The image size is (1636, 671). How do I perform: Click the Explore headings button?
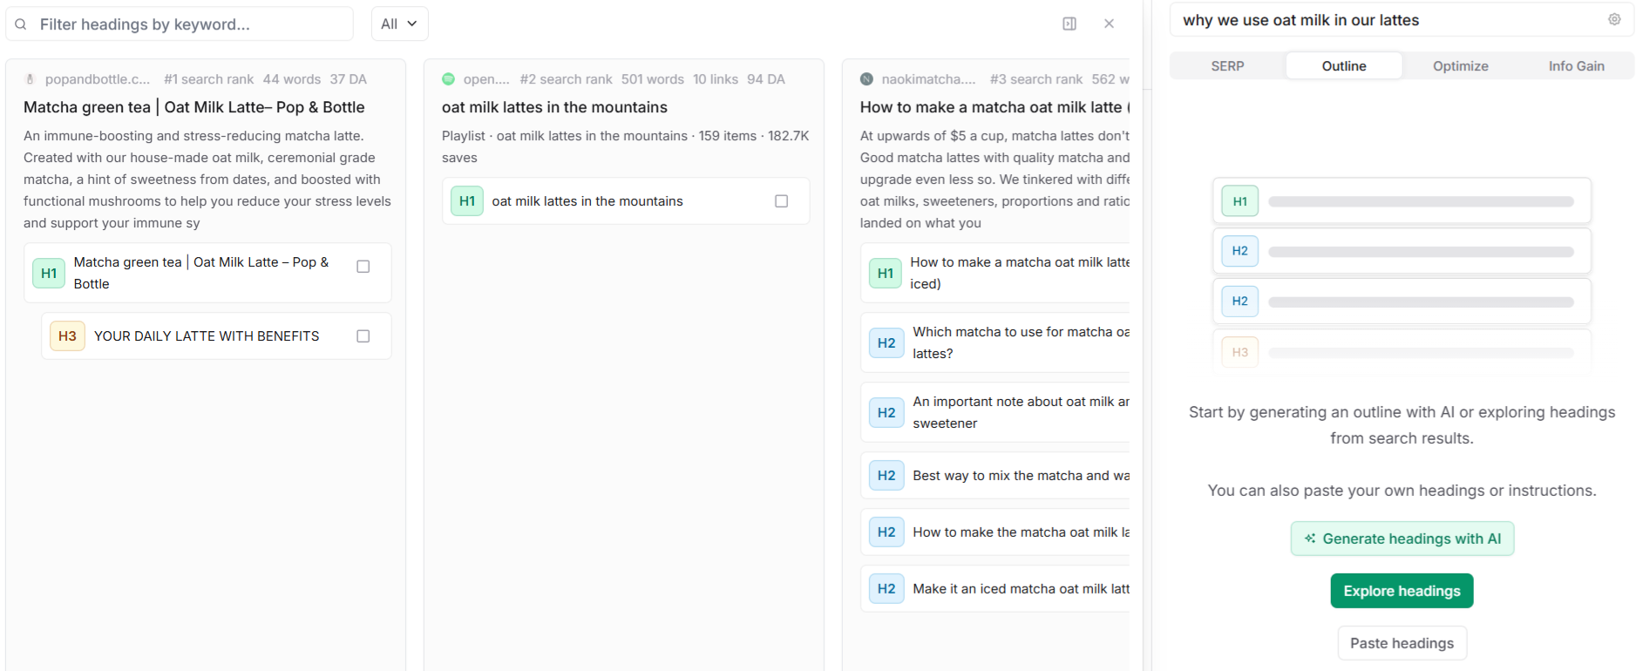pos(1402,591)
